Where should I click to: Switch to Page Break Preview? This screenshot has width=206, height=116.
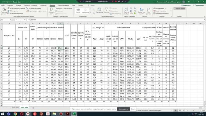click(x=184, y=111)
